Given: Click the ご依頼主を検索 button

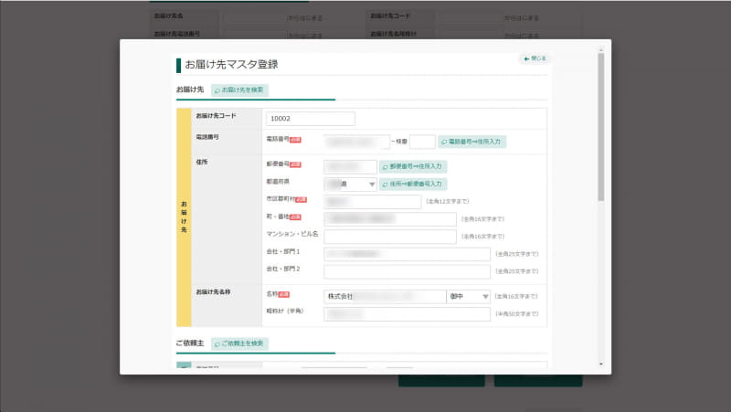Looking at the screenshot, I should click(239, 343).
